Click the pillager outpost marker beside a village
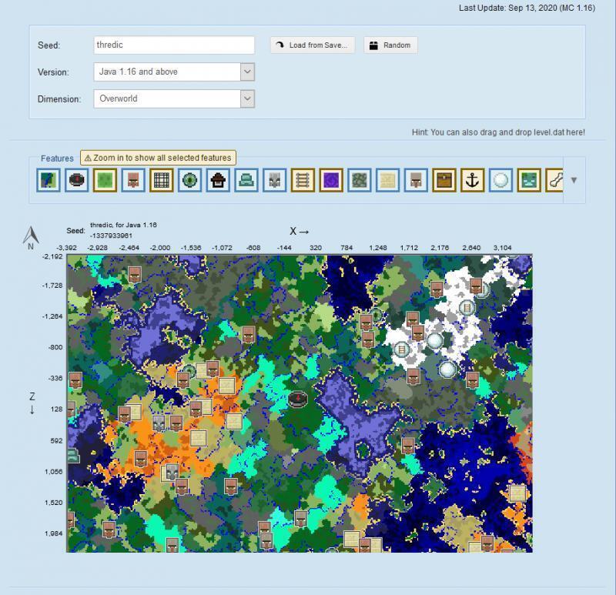 coord(159,423)
